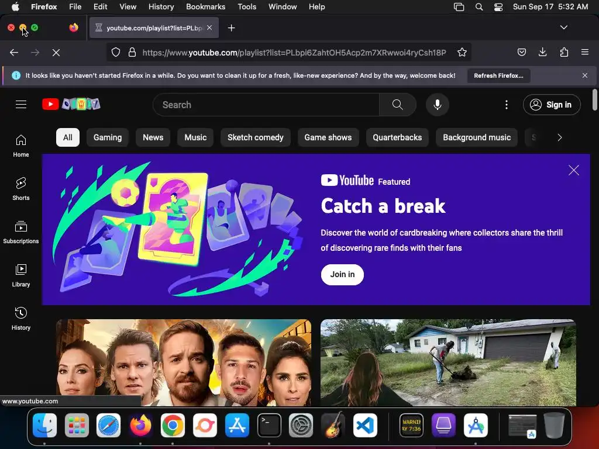Screen dimensions: 599x449
Task: Select the Game shows chip
Action: 328,137
